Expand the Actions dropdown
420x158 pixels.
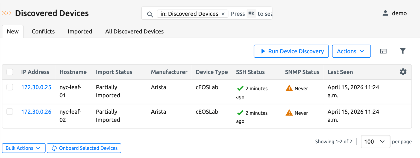351,51
